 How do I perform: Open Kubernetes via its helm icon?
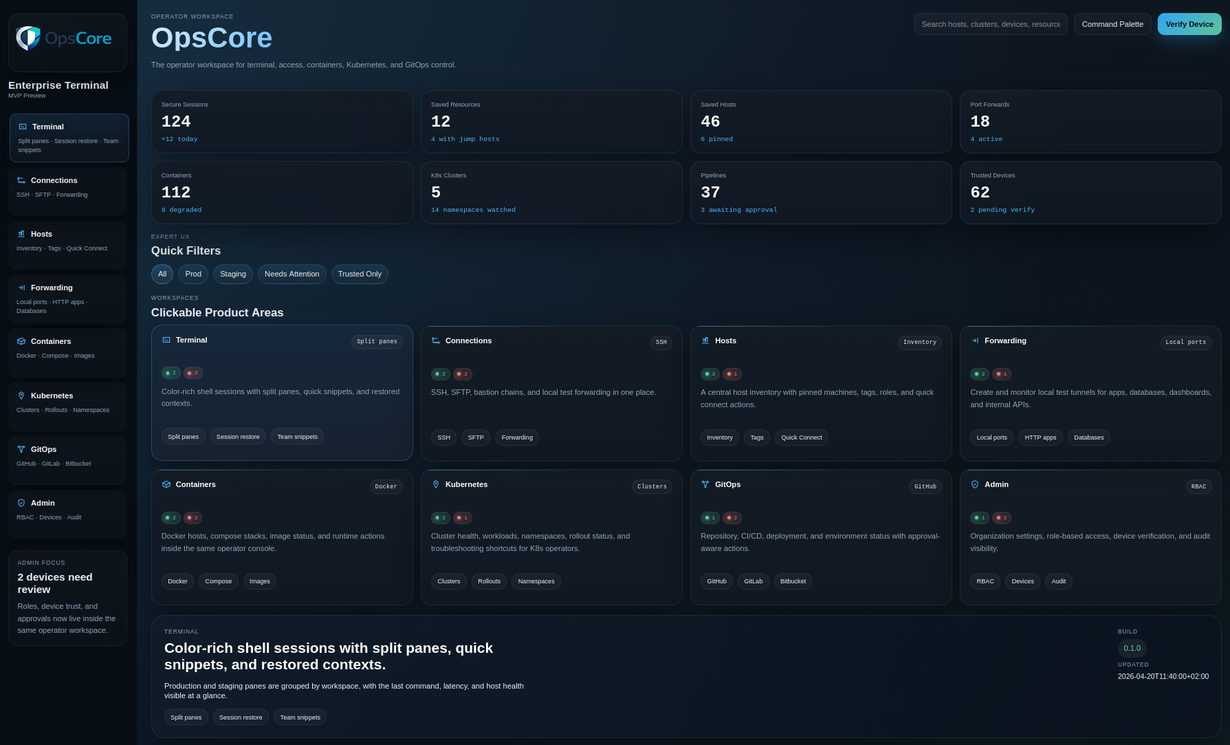click(x=21, y=396)
